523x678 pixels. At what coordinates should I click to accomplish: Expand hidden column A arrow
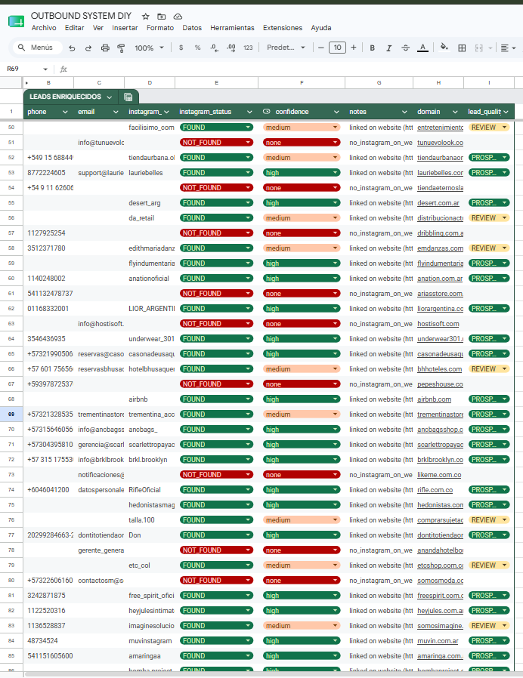pos(26,82)
